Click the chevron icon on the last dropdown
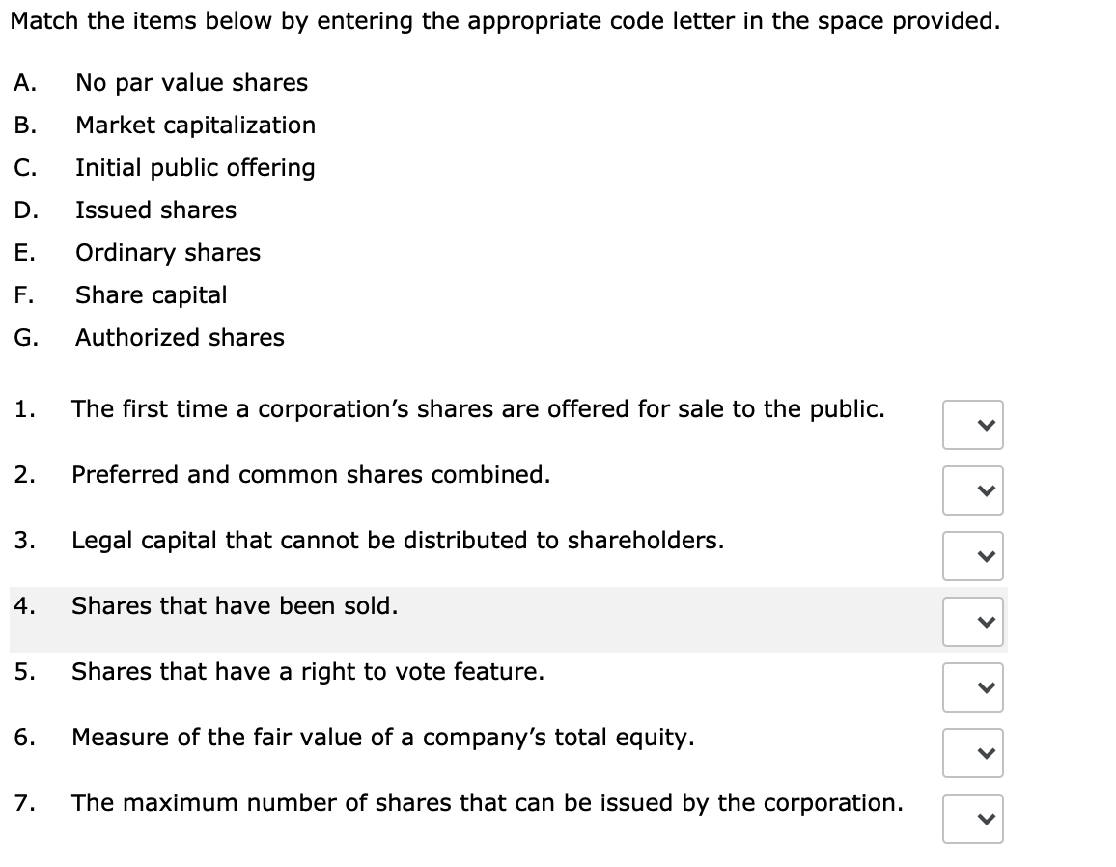This screenshot has height=867, width=1116. point(972,819)
